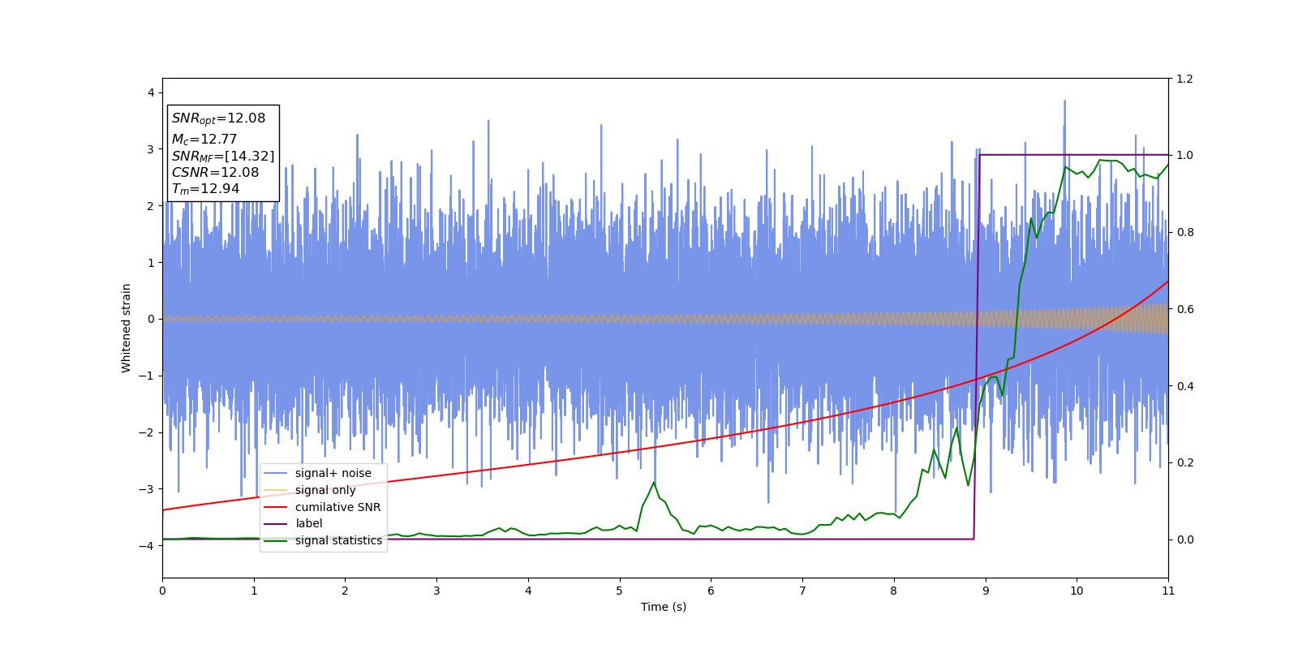Click the right y-axis tick label 0.6
Viewport: 1298px width, 649px height.
[1184, 309]
